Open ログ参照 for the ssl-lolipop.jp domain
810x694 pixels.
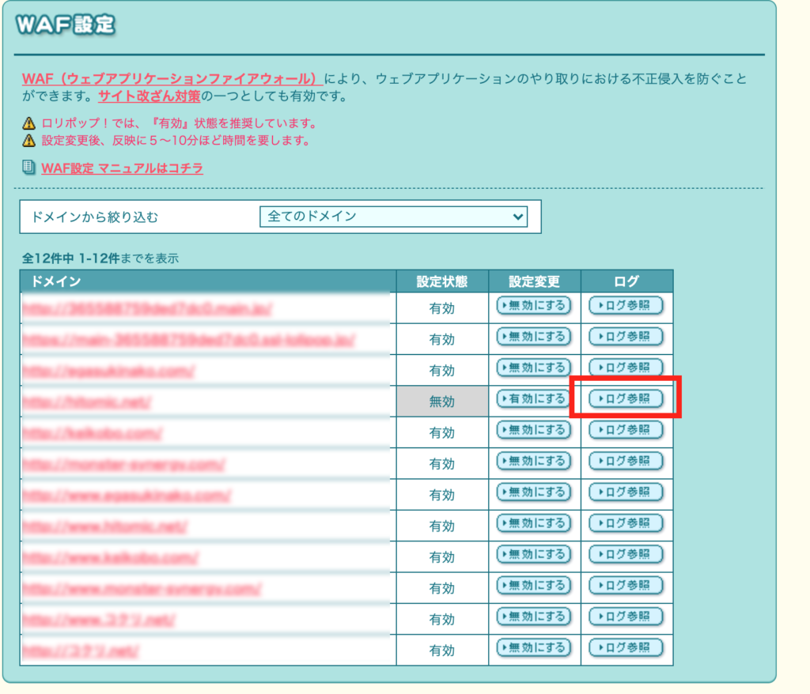click(x=626, y=337)
